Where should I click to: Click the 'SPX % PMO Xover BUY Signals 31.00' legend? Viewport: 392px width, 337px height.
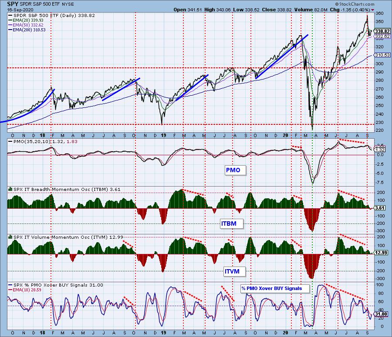[55, 285]
